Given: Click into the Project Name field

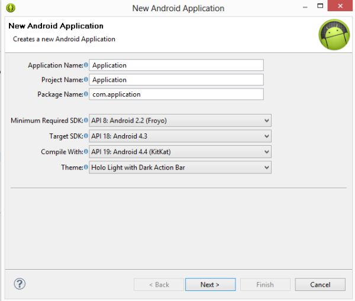Looking at the screenshot, I should pyautogui.click(x=176, y=80).
